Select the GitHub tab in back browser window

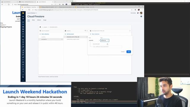(27, 2)
